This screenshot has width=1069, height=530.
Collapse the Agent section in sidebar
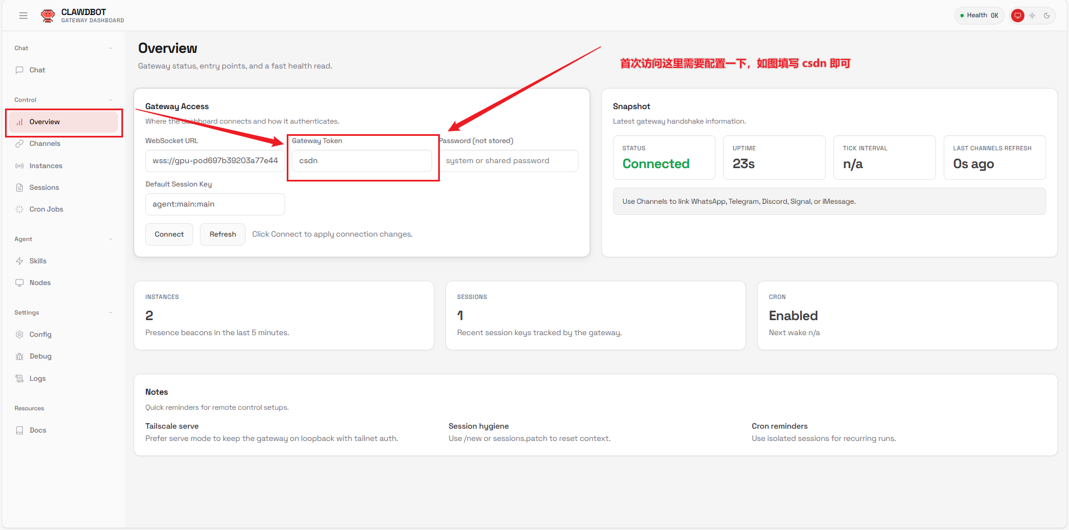[x=111, y=239]
